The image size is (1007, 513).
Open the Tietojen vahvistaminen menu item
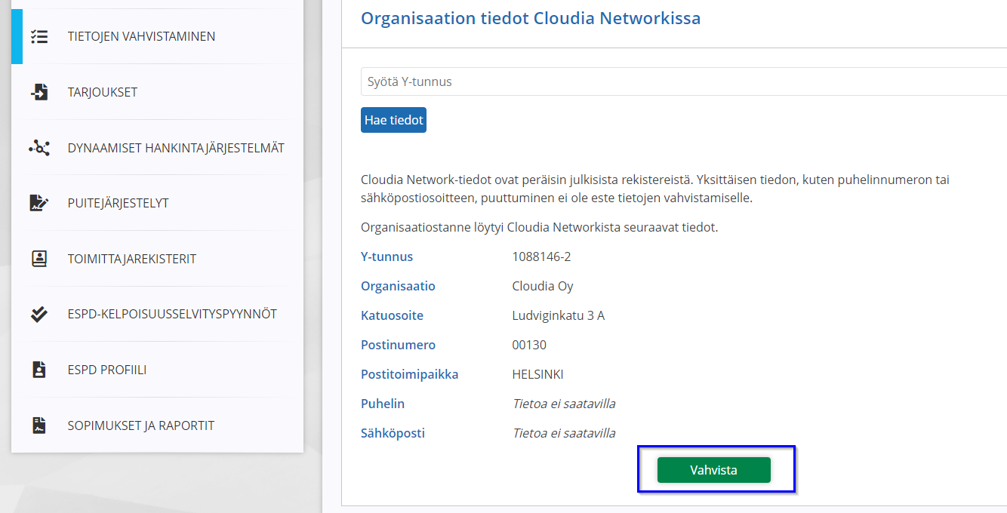(x=157, y=36)
